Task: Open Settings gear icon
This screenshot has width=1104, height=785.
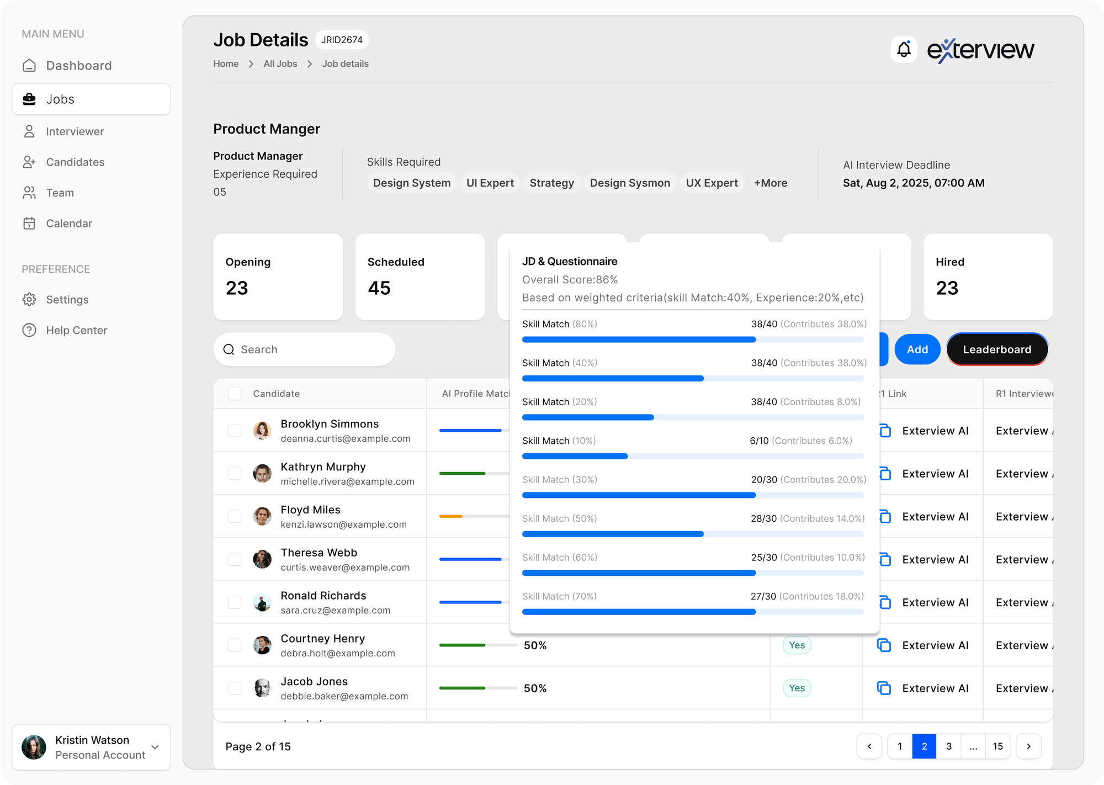Action: [29, 300]
